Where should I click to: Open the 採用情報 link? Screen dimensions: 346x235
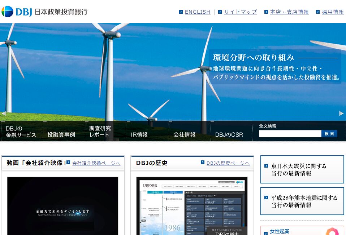333,12
